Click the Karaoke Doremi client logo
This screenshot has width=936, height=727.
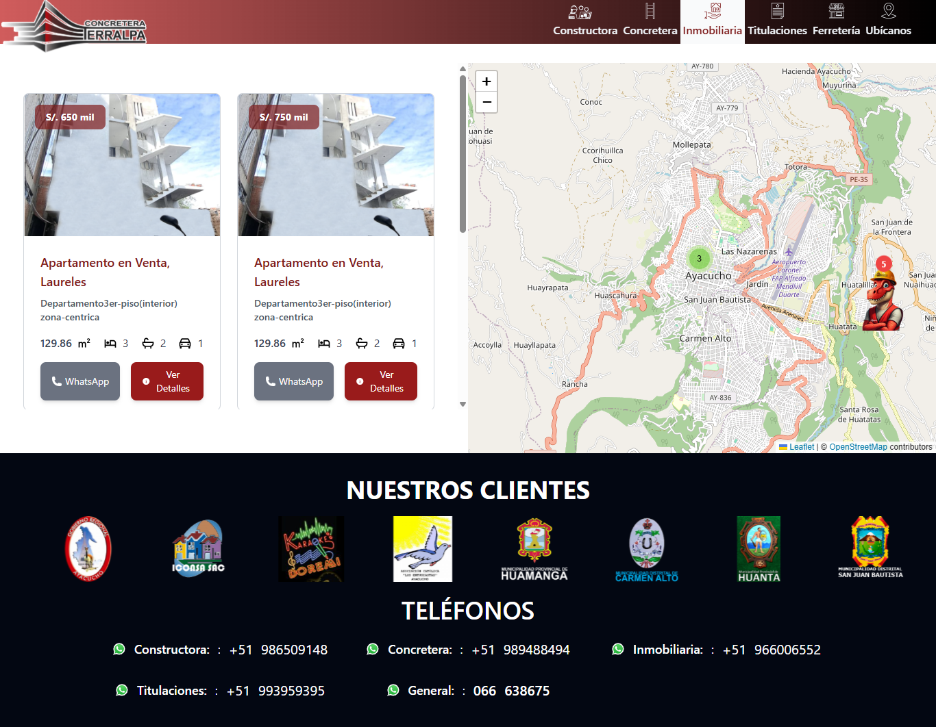[x=311, y=549]
